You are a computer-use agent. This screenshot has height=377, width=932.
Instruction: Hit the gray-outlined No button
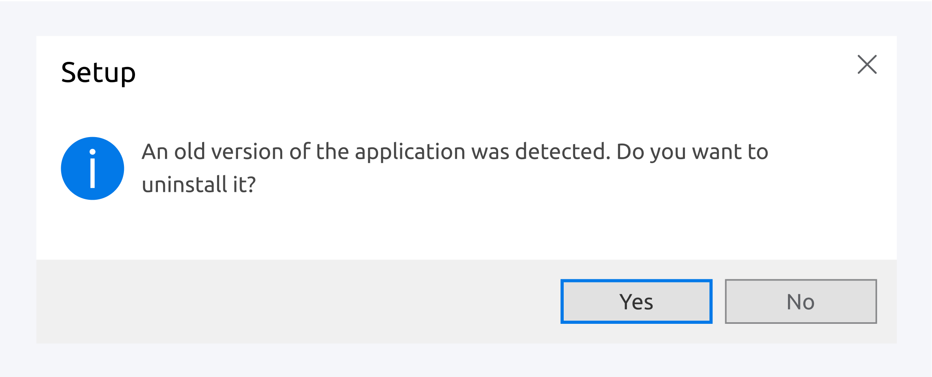(801, 302)
